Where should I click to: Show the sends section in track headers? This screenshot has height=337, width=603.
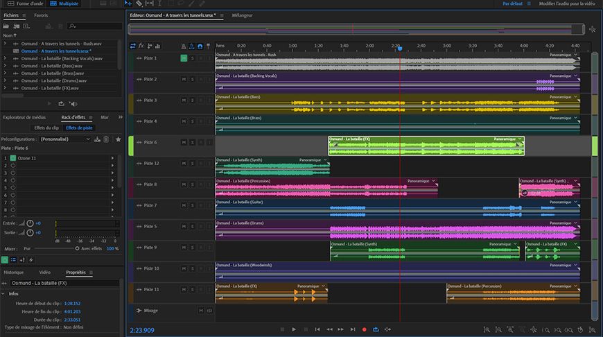(x=150, y=46)
